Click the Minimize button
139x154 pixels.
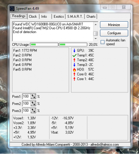114,25
